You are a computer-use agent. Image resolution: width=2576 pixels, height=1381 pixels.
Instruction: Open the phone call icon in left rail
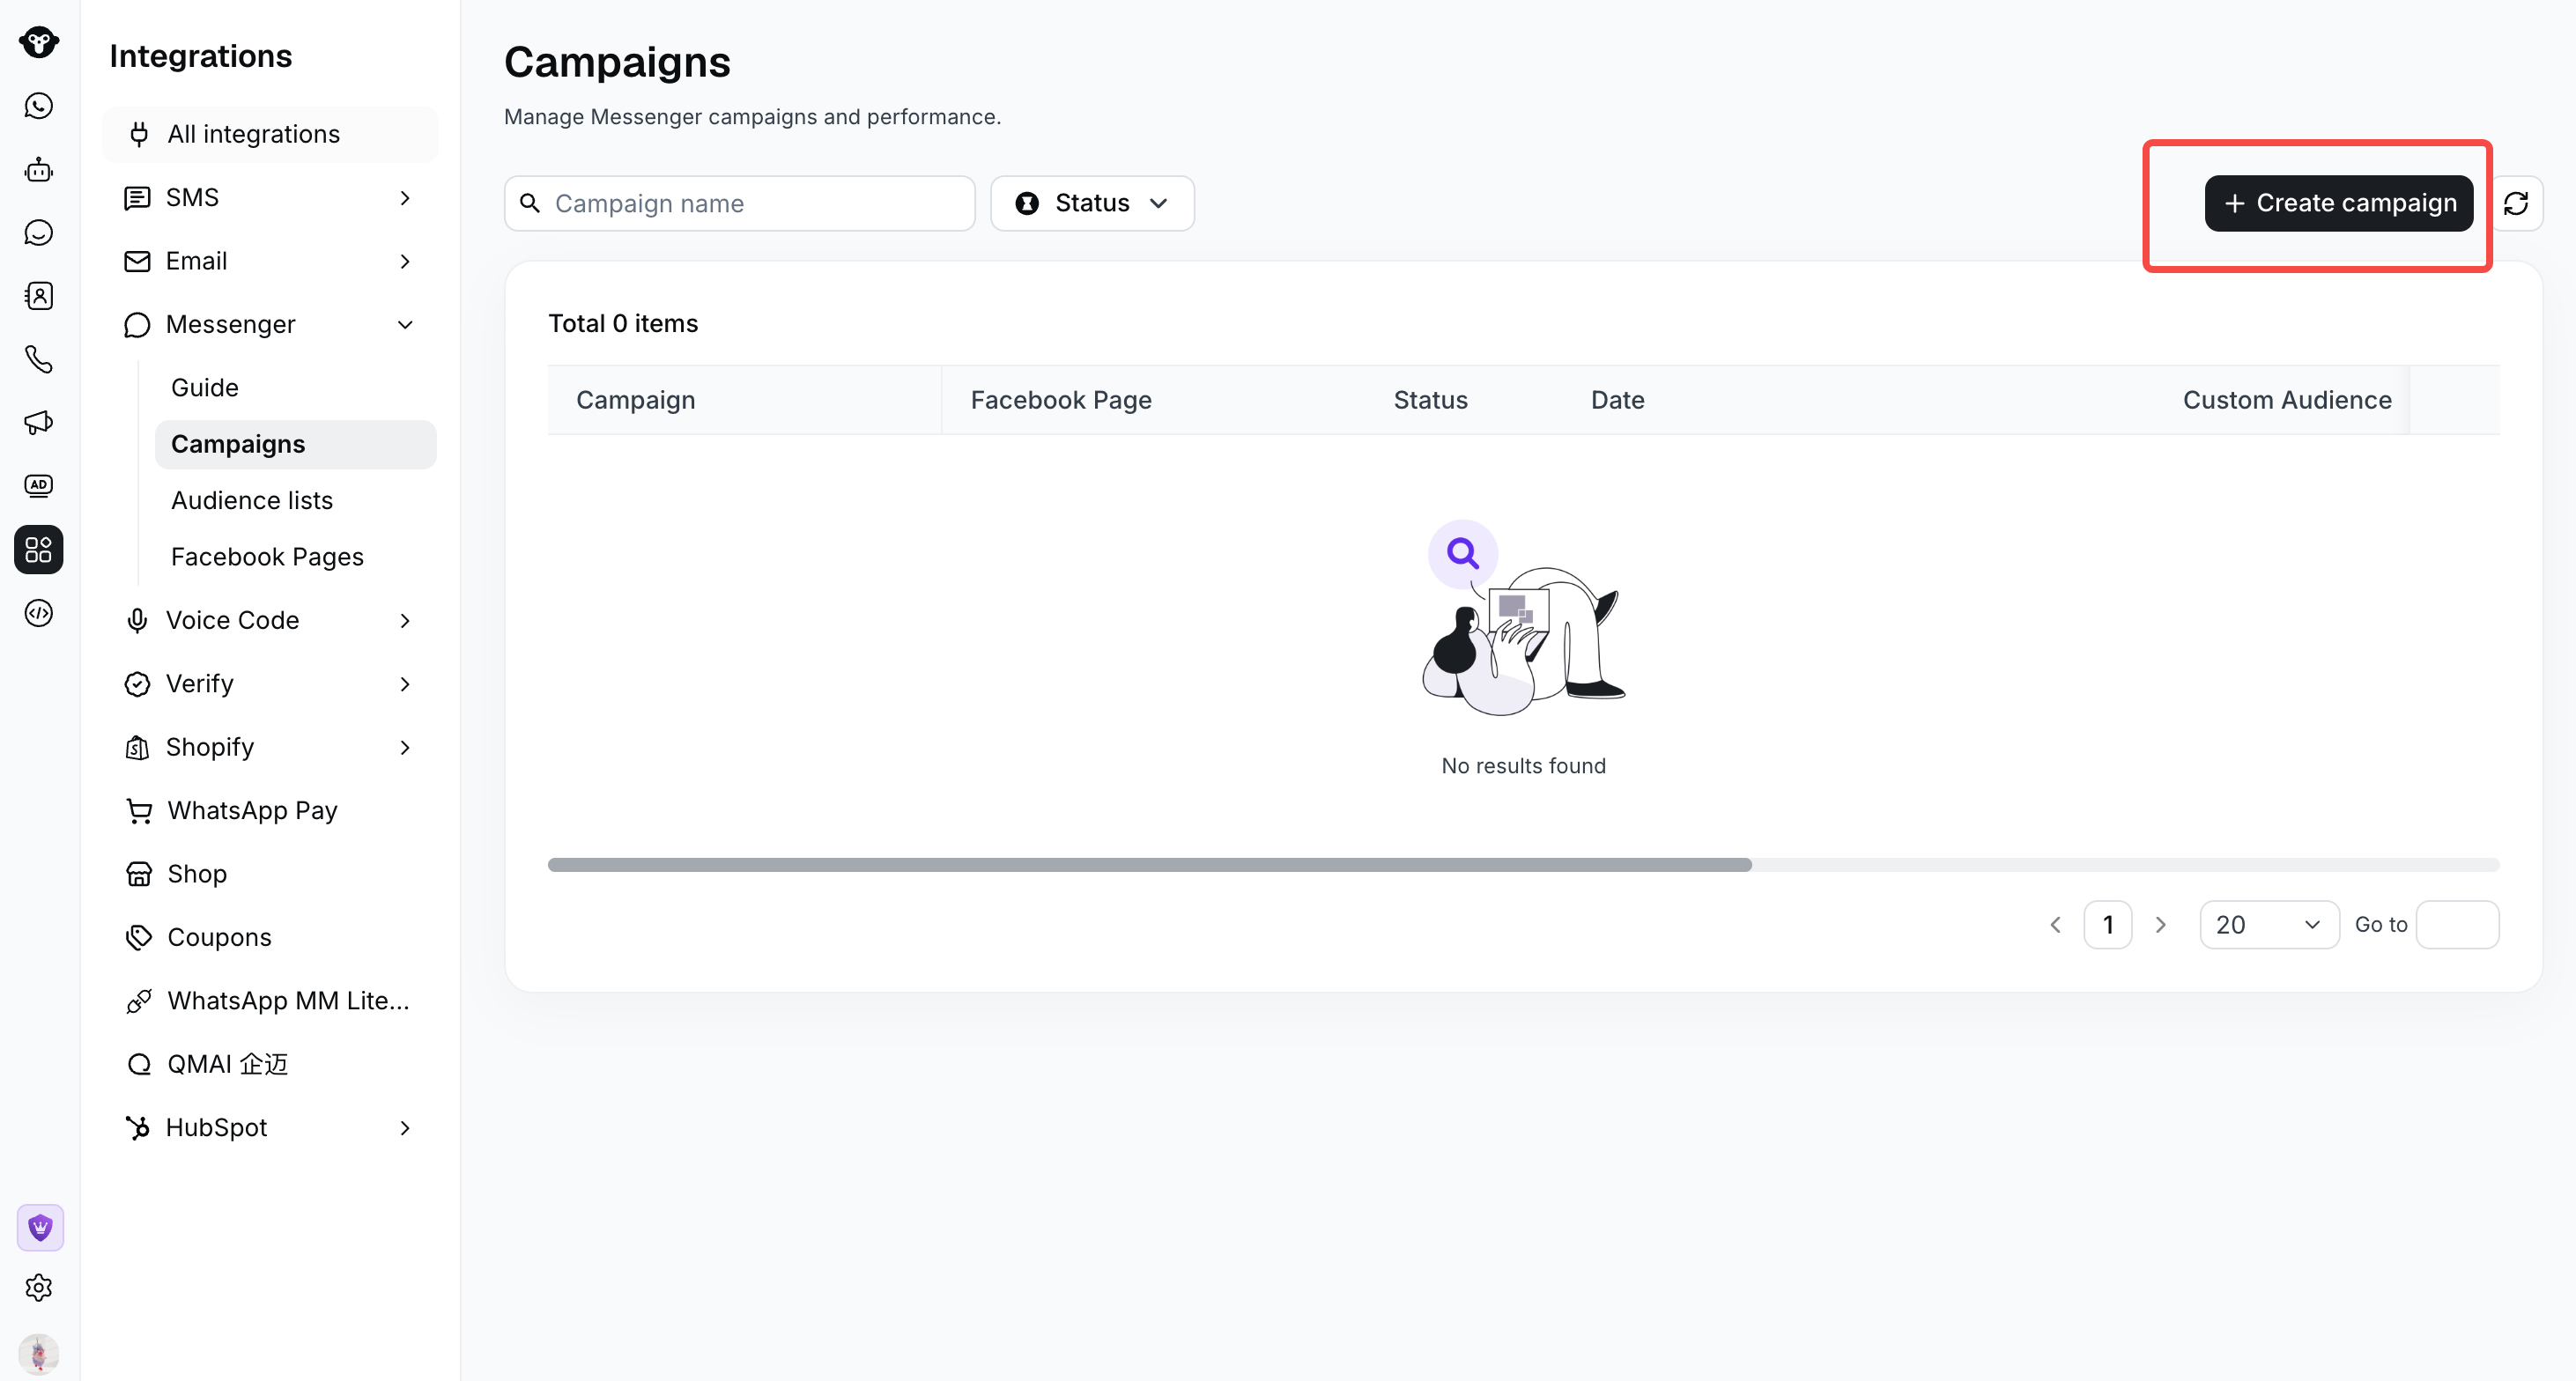38,359
